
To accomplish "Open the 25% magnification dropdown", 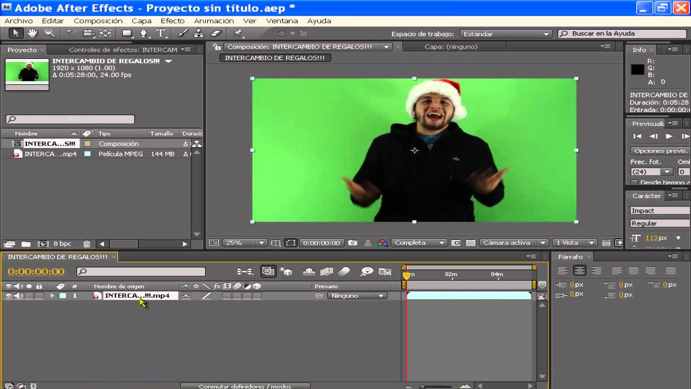I will pyautogui.click(x=245, y=243).
